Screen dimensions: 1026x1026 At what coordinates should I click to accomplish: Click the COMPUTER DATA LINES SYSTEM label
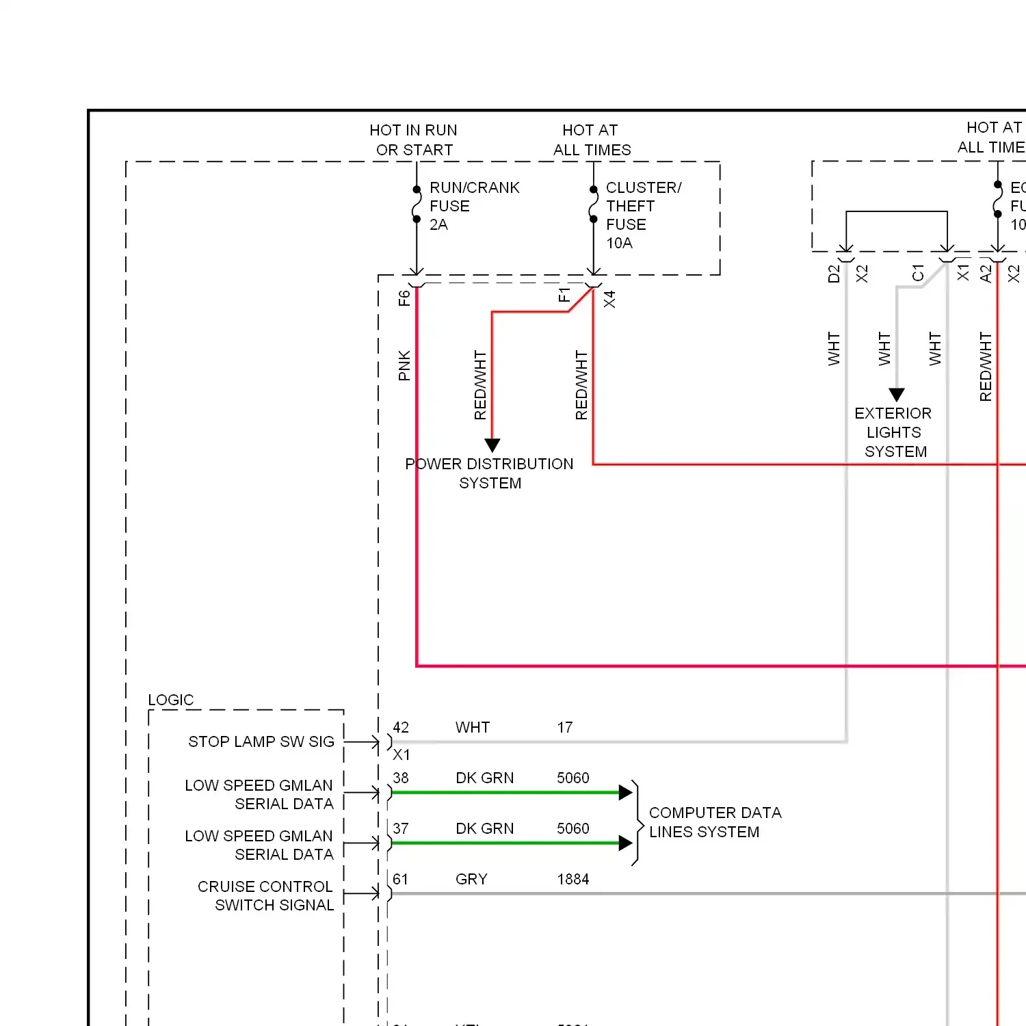point(715,822)
